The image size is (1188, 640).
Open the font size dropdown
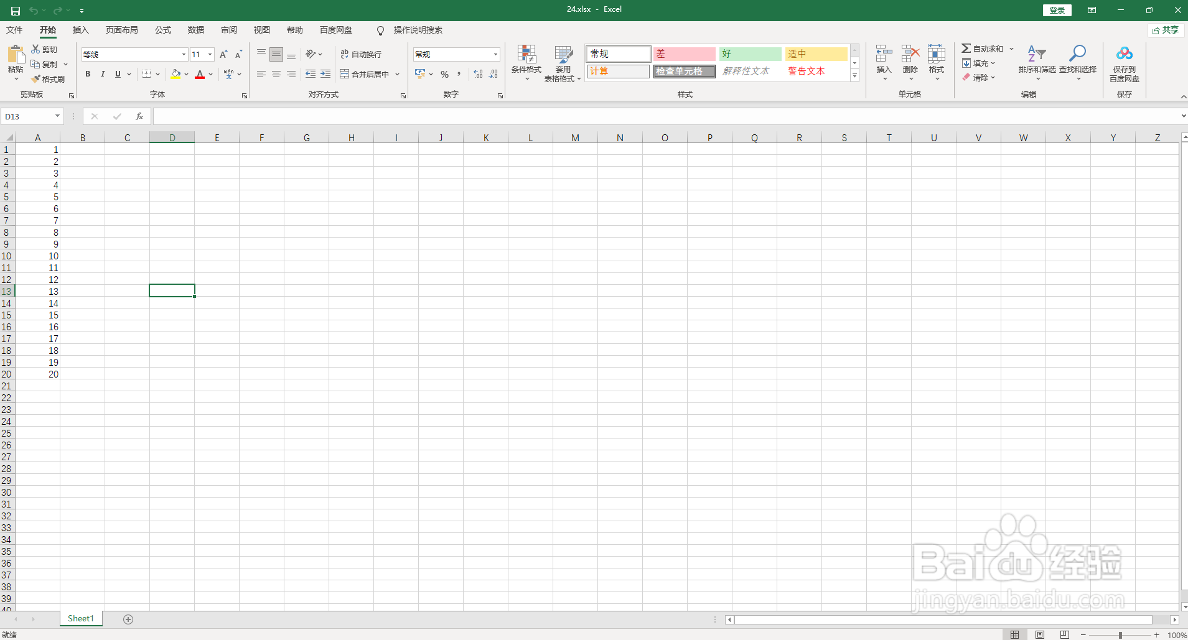pos(210,55)
